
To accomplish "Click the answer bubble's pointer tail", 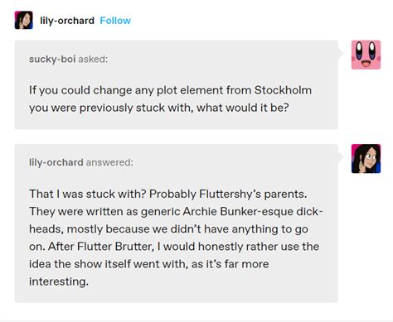I will coord(341,157).
